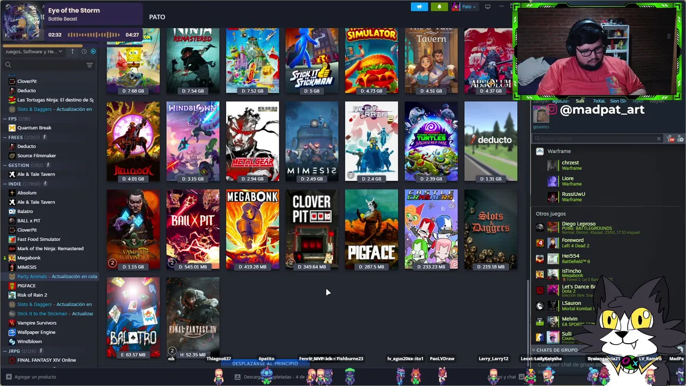
Task: Select Quantum Break in the sidebar
Action: [x=34, y=128]
